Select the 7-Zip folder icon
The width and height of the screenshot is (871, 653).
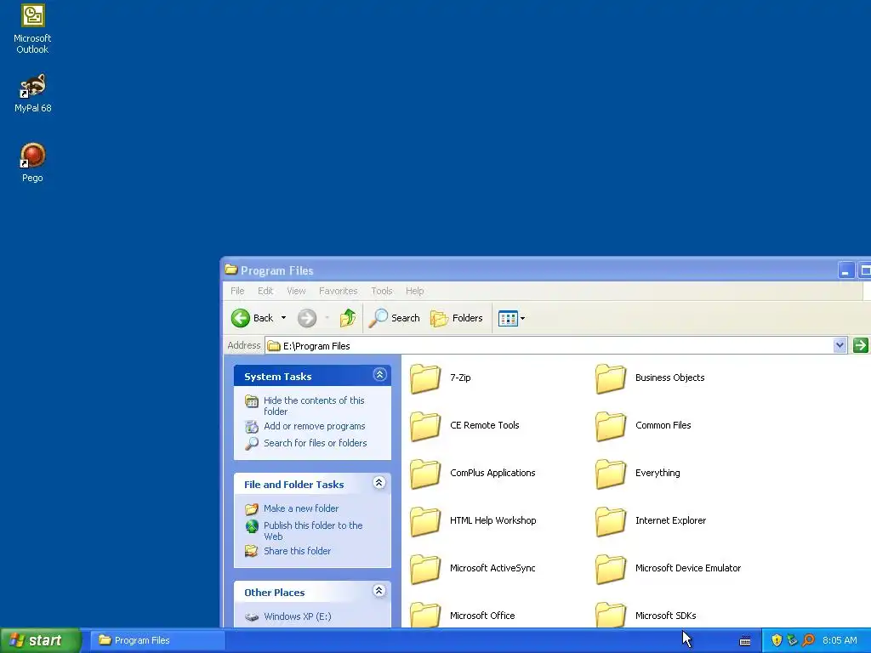(x=425, y=378)
